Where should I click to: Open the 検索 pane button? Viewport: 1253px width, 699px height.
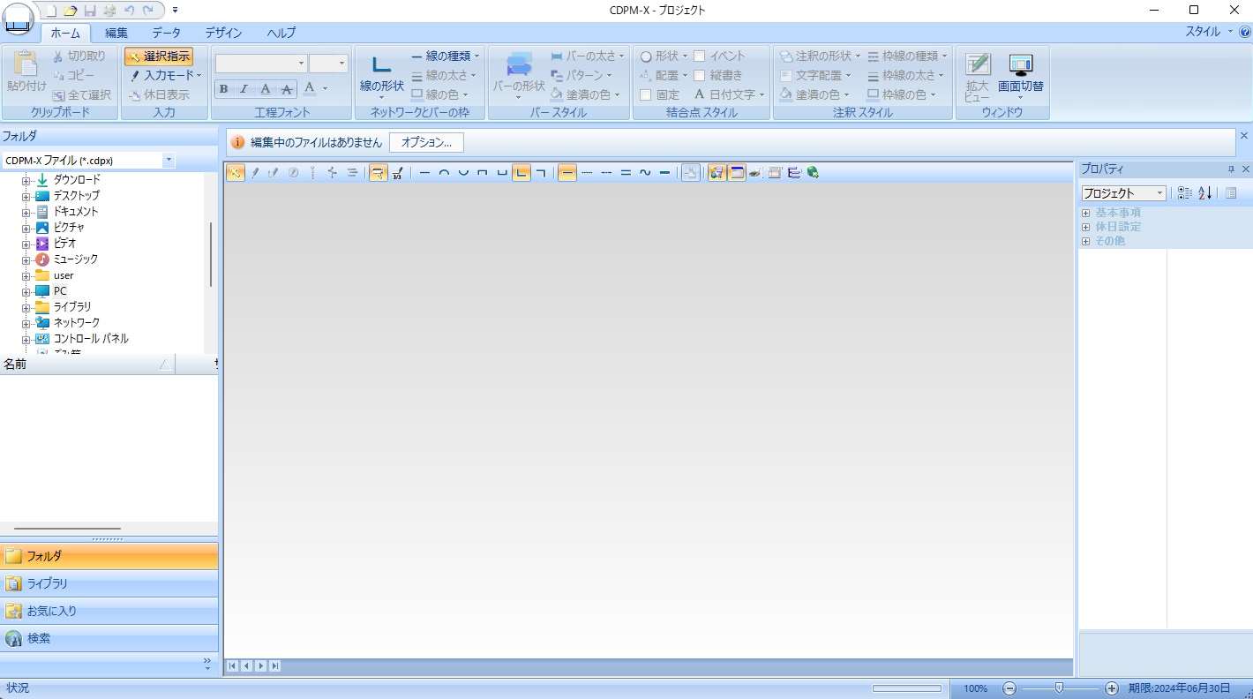point(109,638)
